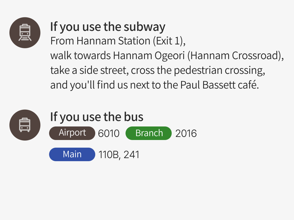The width and height of the screenshot is (294, 220).
Task: Click the words "walk towards"
Action: [x=80, y=56]
